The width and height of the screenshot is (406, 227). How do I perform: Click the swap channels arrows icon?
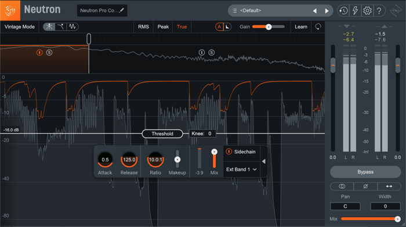click(389, 186)
